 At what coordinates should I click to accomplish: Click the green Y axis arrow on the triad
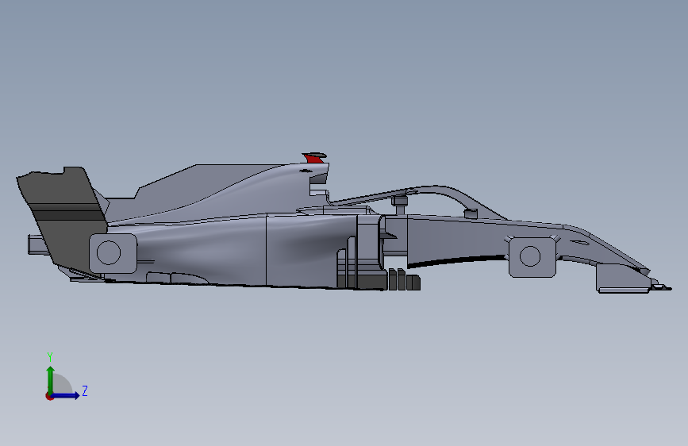(x=51, y=379)
